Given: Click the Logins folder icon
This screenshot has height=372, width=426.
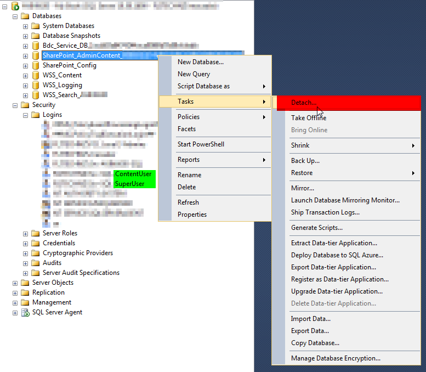Looking at the screenshot, I should click(x=35, y=115).
